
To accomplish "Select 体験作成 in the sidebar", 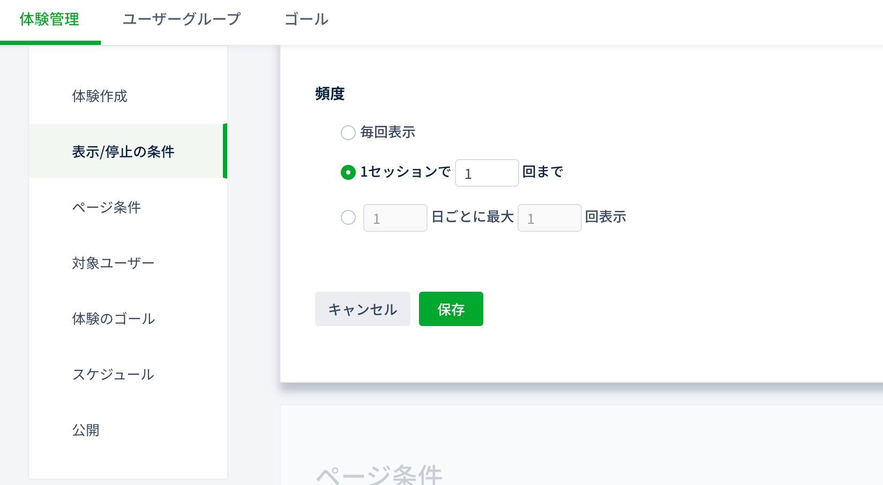I will 100,96.
